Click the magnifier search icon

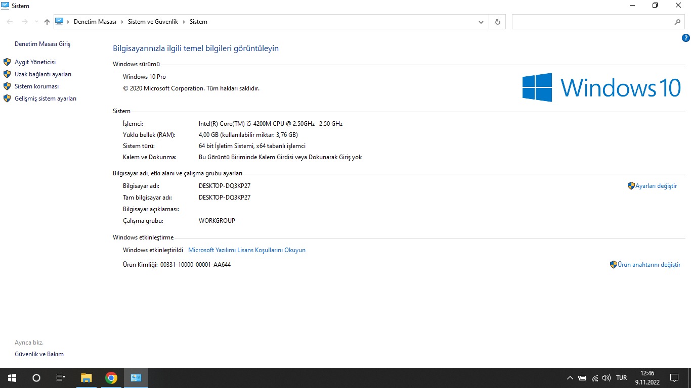pyautogui.click(x=678, y=22)
